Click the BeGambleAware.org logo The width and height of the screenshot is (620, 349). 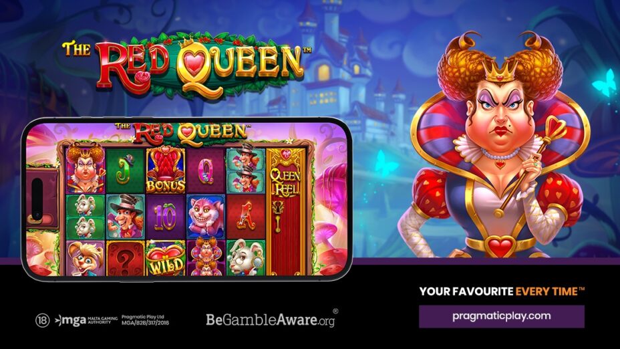[x=272, y=319]
